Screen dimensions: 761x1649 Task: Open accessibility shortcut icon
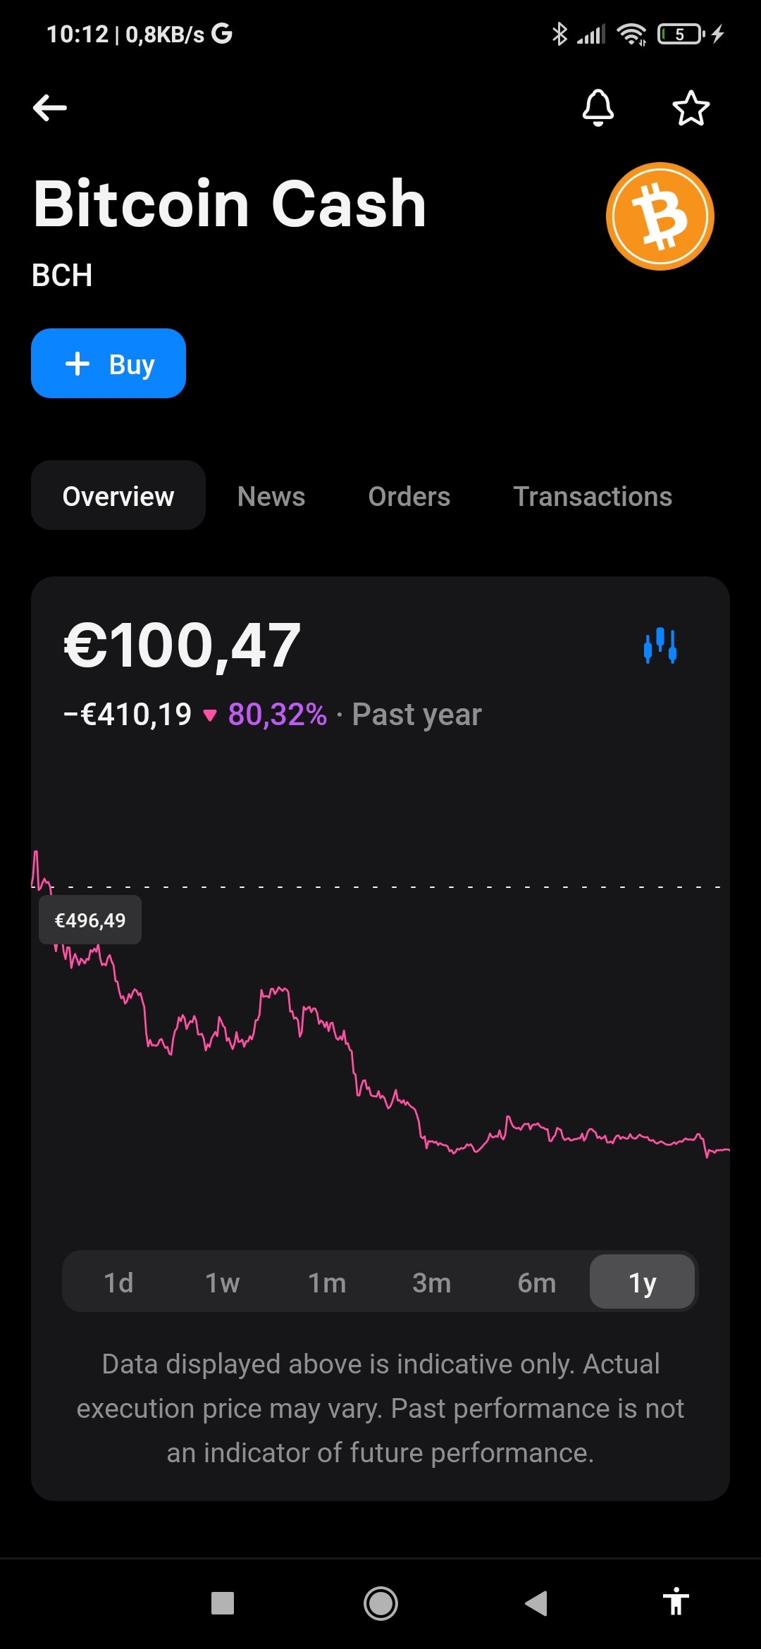pyautogui.click(x=676, y=1601)
